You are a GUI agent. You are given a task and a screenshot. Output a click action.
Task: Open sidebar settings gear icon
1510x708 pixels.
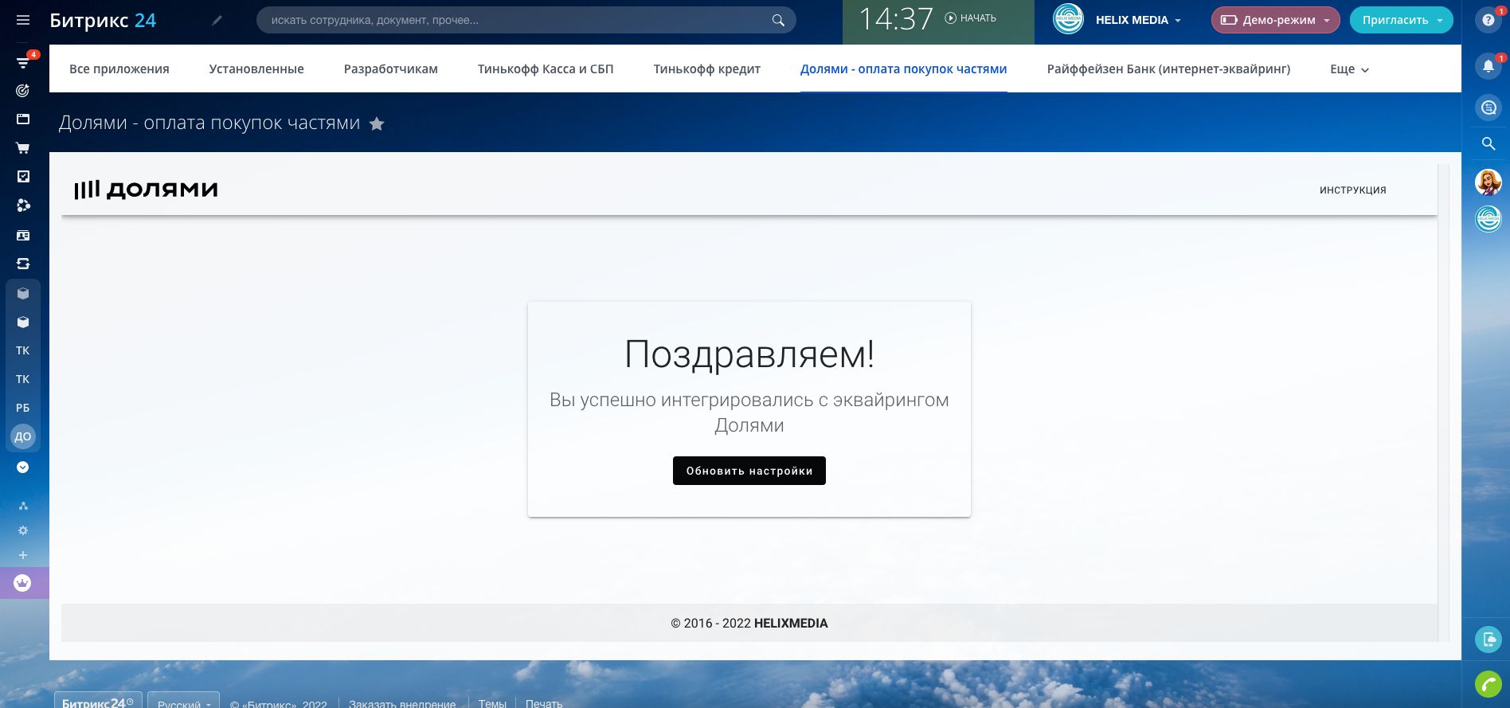23,530
